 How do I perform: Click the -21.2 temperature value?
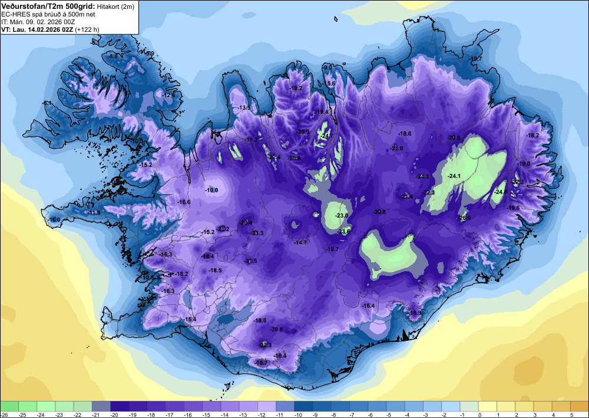(x=223, y=229)
